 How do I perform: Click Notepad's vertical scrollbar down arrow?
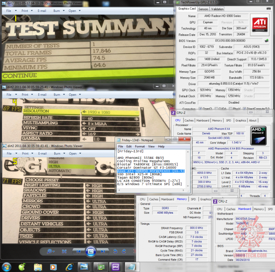tap(188, 186)
